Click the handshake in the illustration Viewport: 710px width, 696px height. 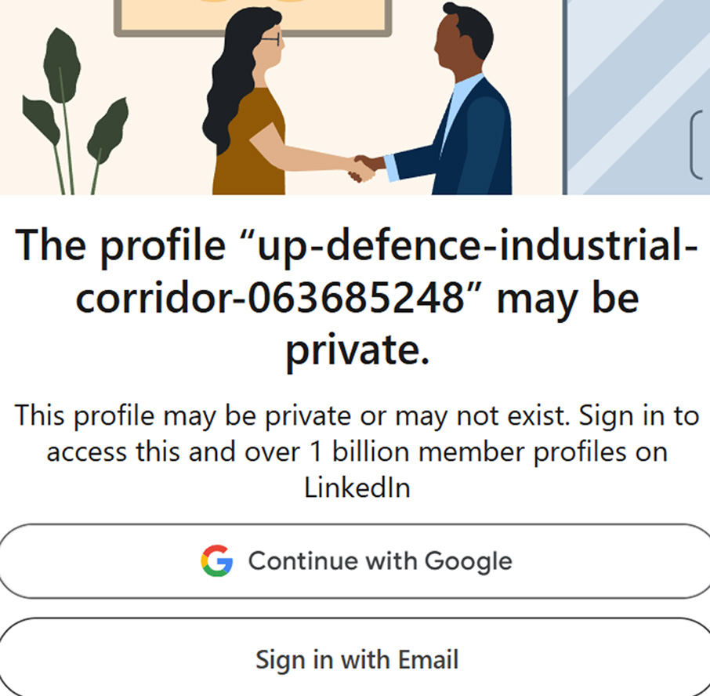[x=363, y=167]
